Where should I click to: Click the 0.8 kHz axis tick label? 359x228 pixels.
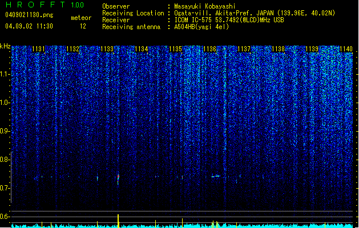click(x=5, y=160)
